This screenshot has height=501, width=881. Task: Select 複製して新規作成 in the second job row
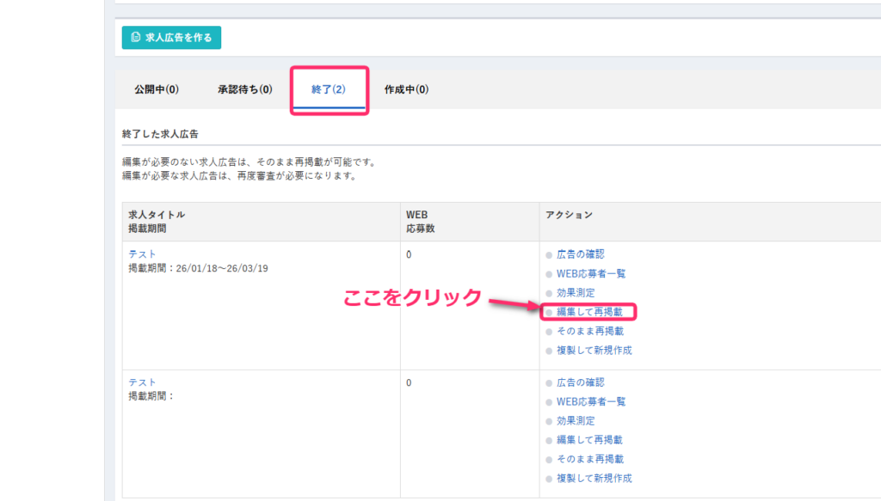pyautogui.click(x=595, y=479)
